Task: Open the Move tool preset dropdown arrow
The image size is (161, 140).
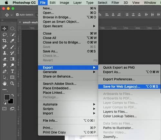Action: [12, 15]
